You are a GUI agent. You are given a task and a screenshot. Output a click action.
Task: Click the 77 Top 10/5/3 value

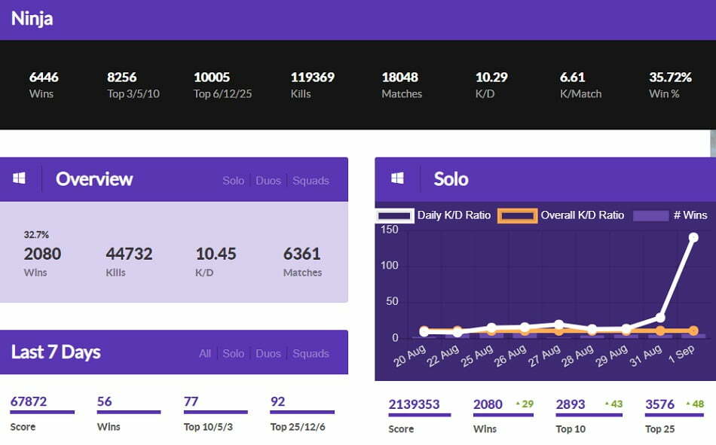[191, 401]
